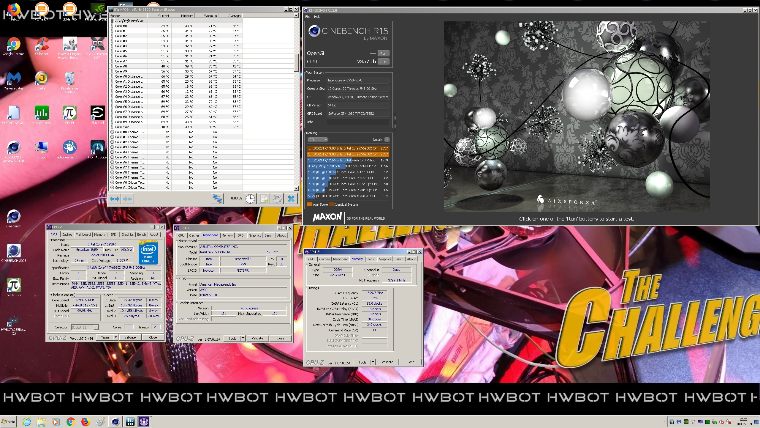Click ES language indicator in taskbar
This screenshot has height=428, width=760.
[x=663, y=421]
